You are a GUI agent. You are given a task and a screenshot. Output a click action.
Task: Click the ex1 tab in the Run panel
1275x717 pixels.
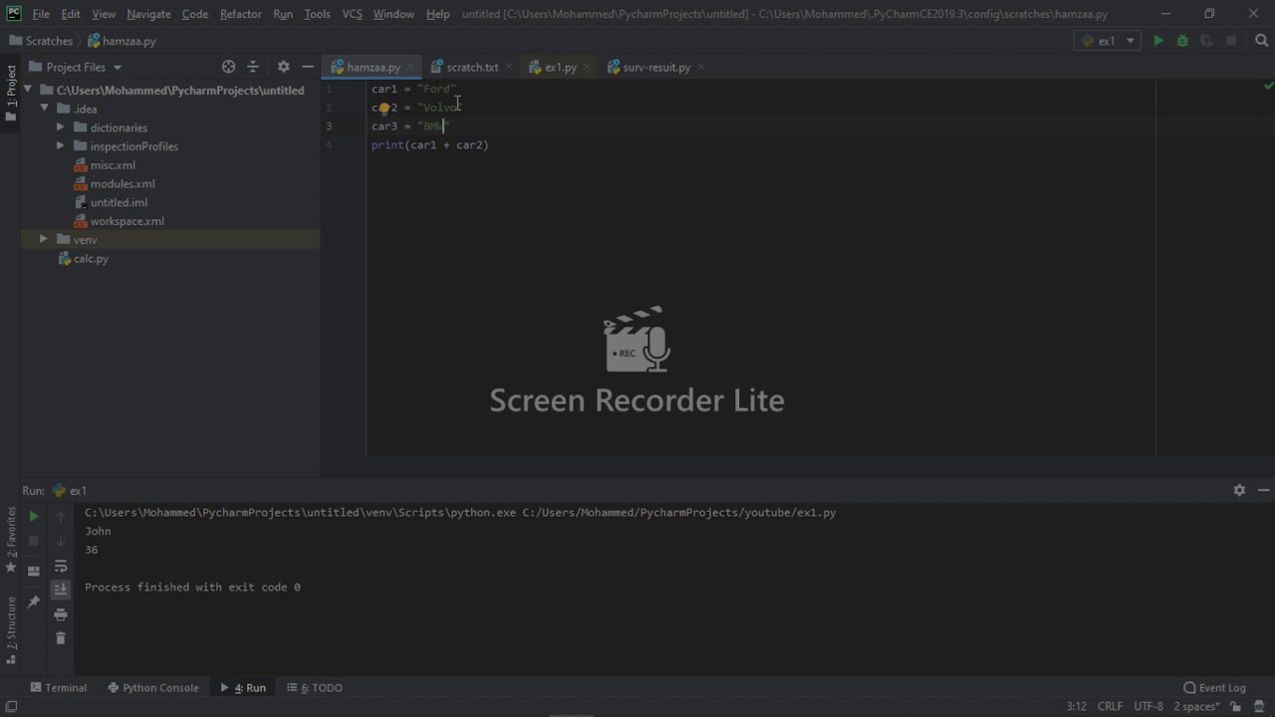tap(70, 490)
